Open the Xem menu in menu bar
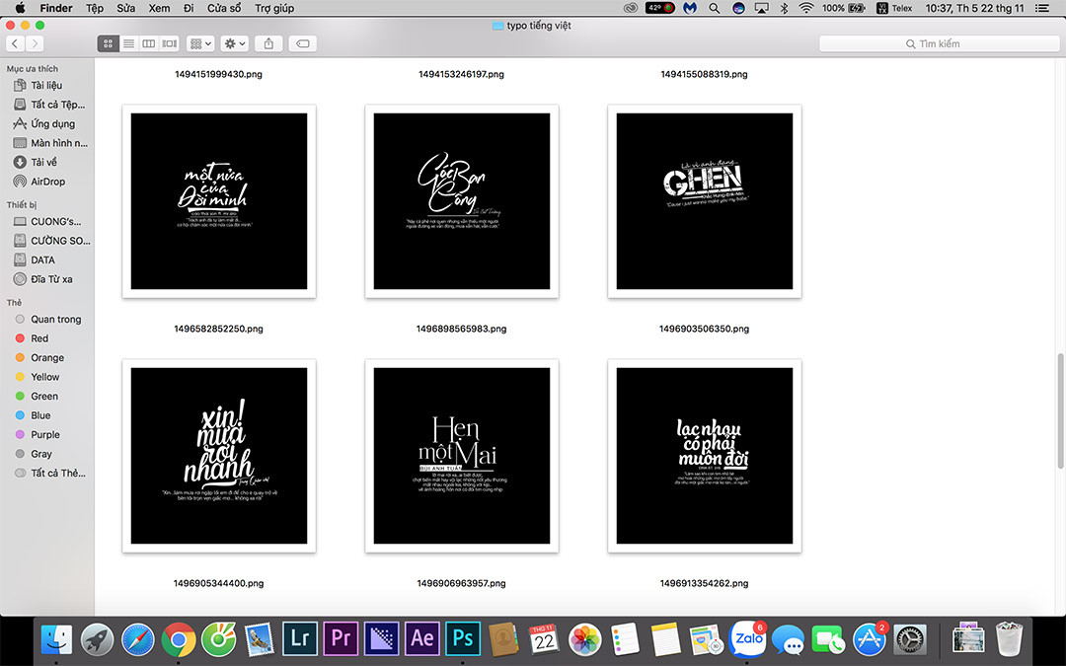Screen dimensions: 1066x666 coord(159,8)
